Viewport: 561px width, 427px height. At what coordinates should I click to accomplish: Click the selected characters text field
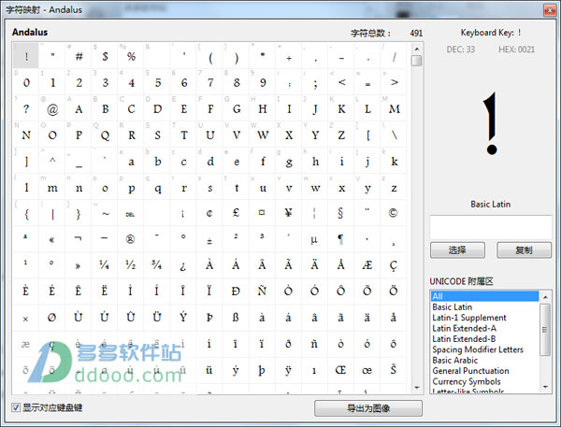click(x=491, y=227)
